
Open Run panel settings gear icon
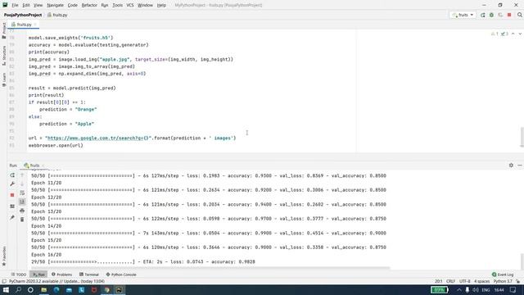(x=511, y=166)
